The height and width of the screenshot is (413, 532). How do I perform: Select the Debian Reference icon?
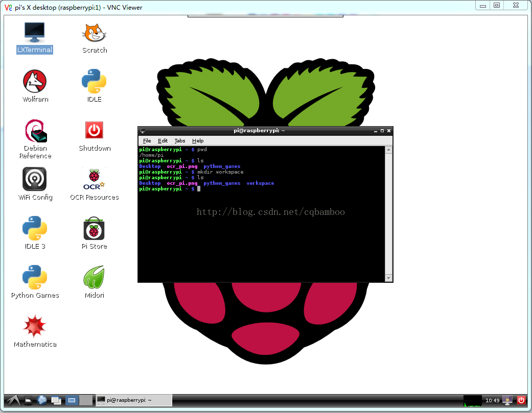tap(35, 139)
